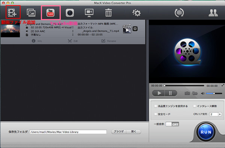Start the screen recorder tool
The width and height of the screenshot is (225, 148).
coord(89,13)
